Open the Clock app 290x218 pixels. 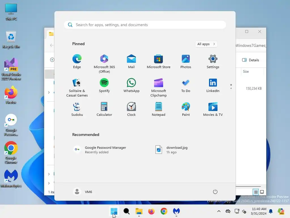pyautogui.click(x=131, y=109)
